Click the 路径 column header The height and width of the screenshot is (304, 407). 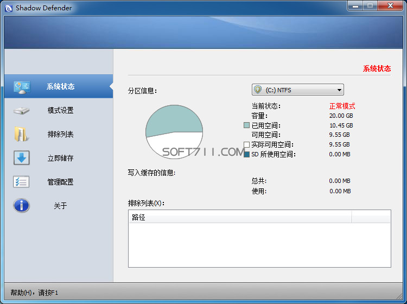click(240, 217)
